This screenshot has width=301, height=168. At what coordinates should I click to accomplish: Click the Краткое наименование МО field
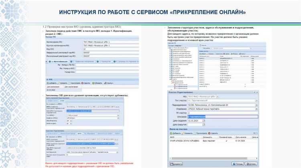111,46
